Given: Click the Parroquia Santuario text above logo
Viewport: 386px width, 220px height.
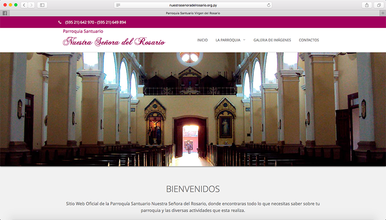Looking at the screenshot, I should 83,31.
